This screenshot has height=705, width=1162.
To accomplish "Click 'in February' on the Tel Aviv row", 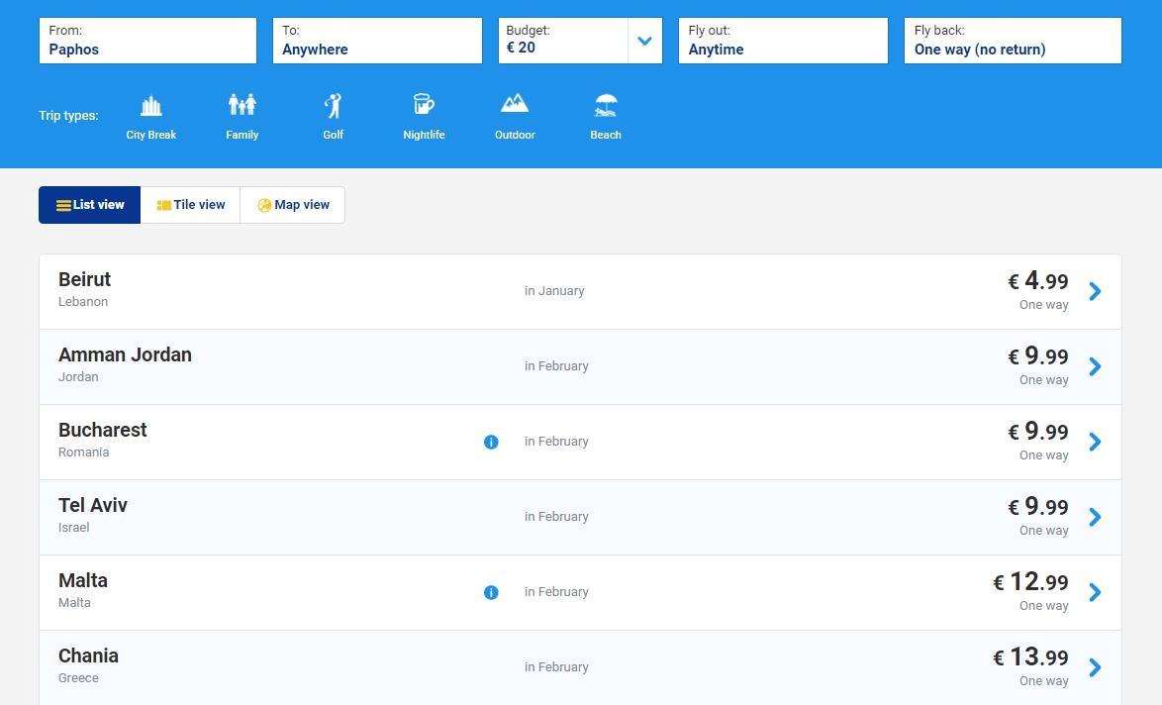I will tap(556, 517).
